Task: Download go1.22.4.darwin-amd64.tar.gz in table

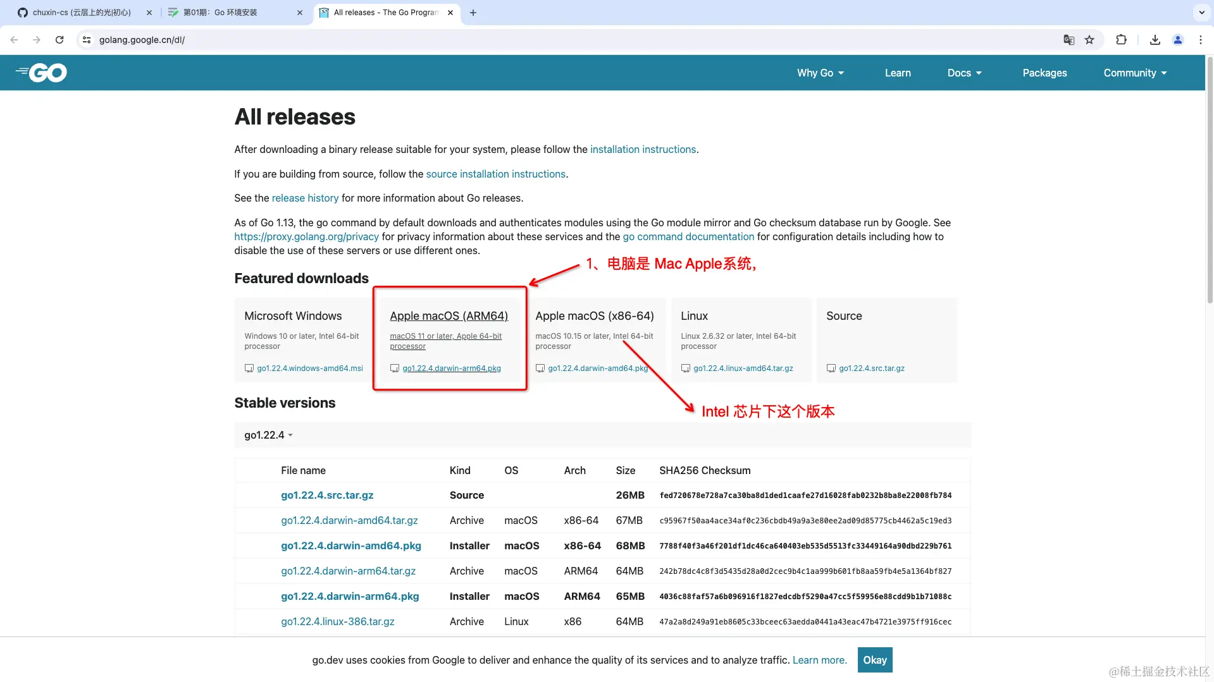Action: [349, 521]
